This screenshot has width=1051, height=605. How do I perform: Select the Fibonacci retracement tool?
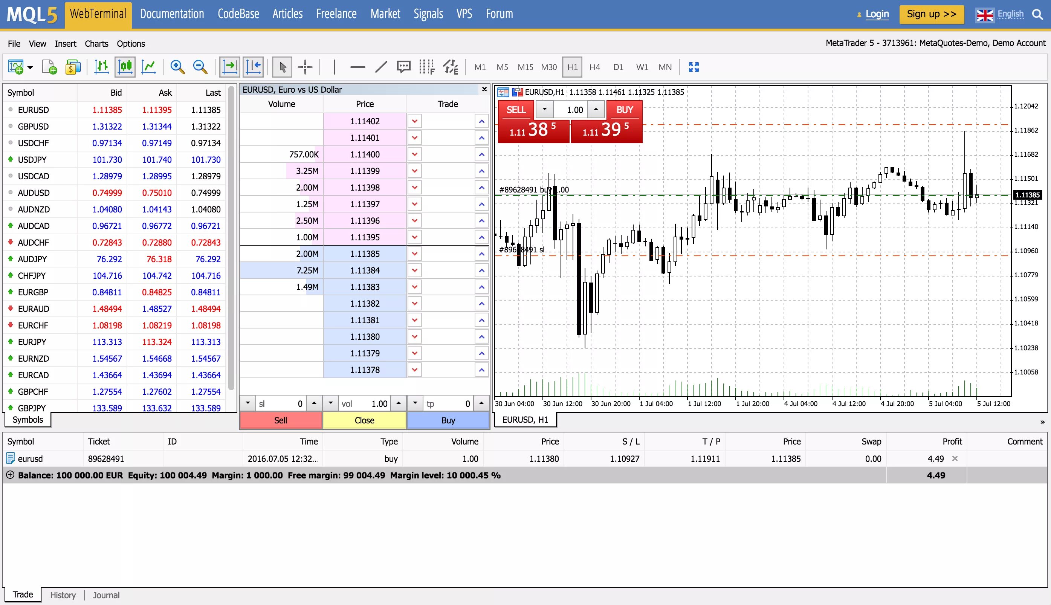427,67
